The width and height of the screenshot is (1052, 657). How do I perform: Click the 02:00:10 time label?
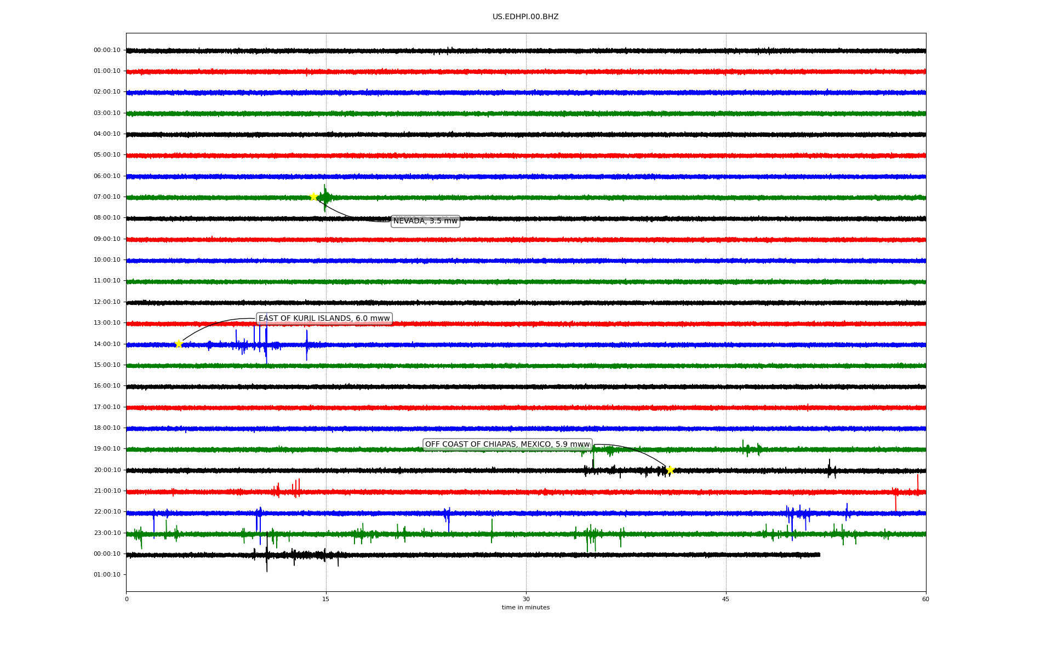coord(107,92)
